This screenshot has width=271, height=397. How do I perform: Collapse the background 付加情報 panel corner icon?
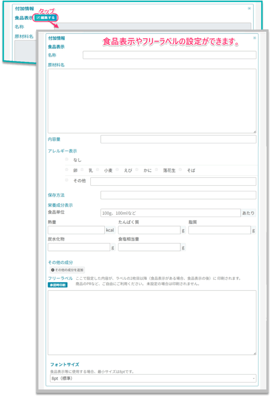[x=249, y=8]
